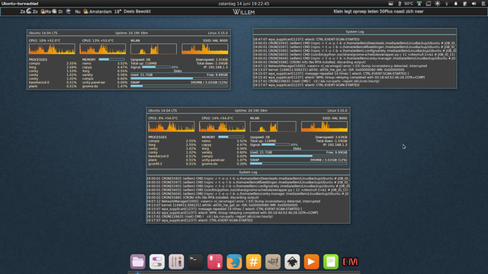Viewport: 488px width, 274px height.
Task: Launch GIMP from the dock
Action: (x=273, y=262)
